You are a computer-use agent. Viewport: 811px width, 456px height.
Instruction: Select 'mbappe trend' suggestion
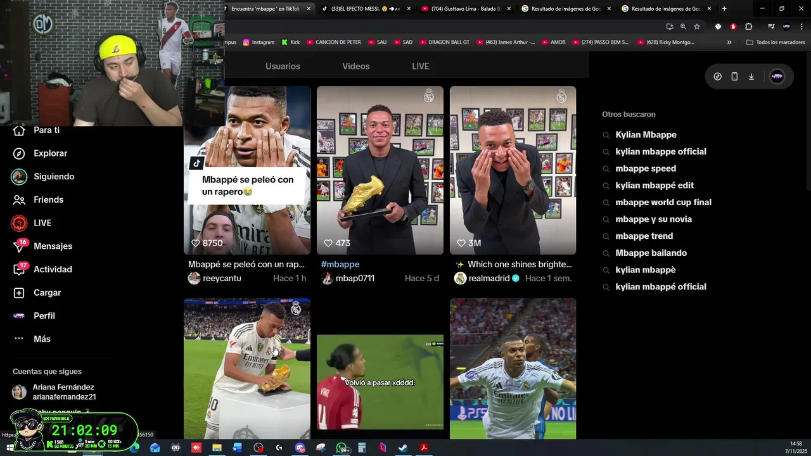coord(644,236)
